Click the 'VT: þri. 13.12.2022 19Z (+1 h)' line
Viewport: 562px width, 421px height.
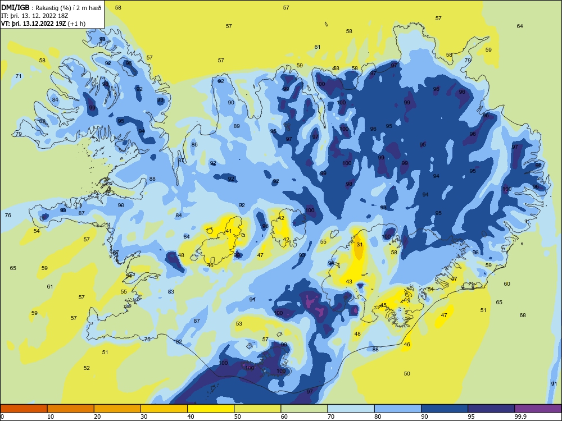click(x=43, y=24)
